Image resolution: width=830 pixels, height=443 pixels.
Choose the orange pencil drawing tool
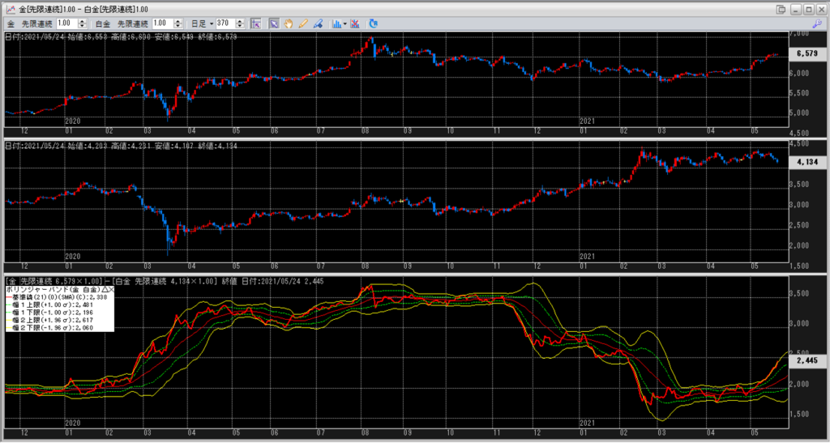pyautogui.click(x=303, y=23)
